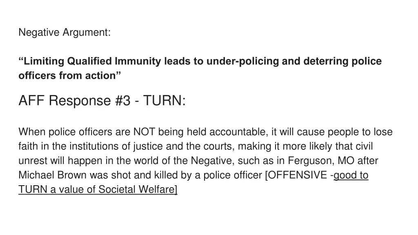
Task: Click the bold words "officers from action"
Action: pos(67,75)
